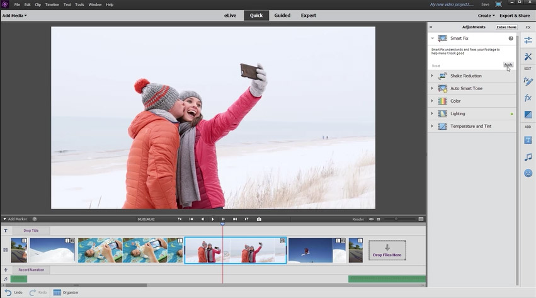Expand the Temperature and Tint section

[x=432, y=127]
